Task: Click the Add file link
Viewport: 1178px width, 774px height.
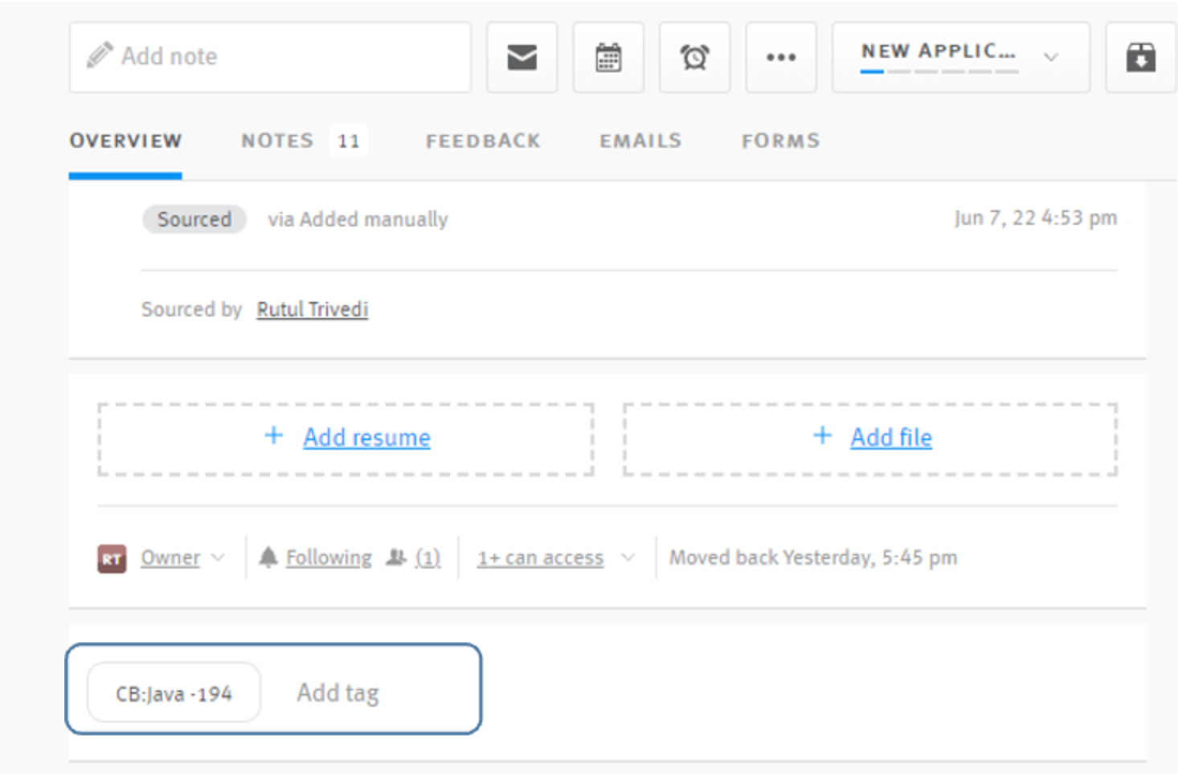Action: (x=892, y=437)
